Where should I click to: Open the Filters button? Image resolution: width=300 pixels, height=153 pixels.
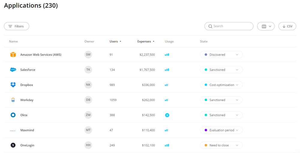coord(16,26)
